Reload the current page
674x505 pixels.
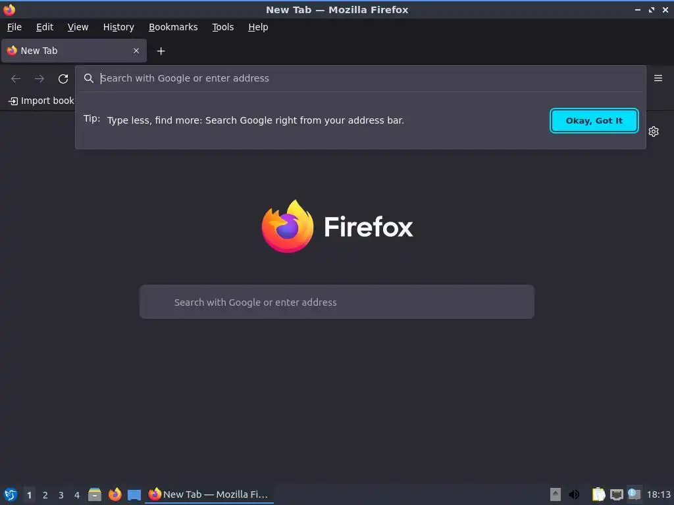[63, 79]
